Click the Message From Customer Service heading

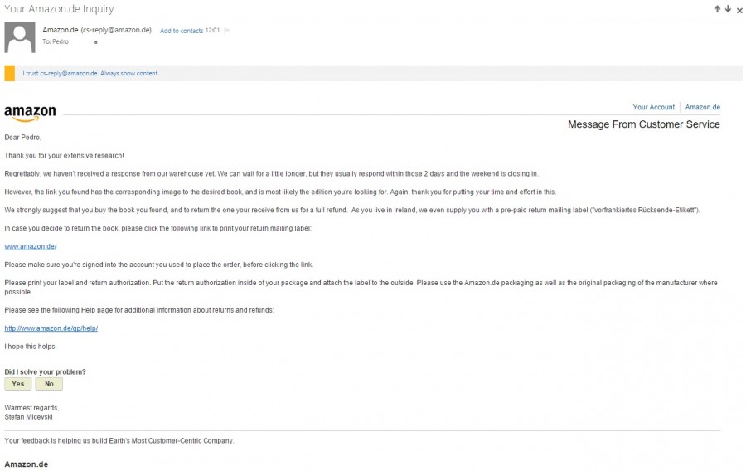tap(643, 124)
